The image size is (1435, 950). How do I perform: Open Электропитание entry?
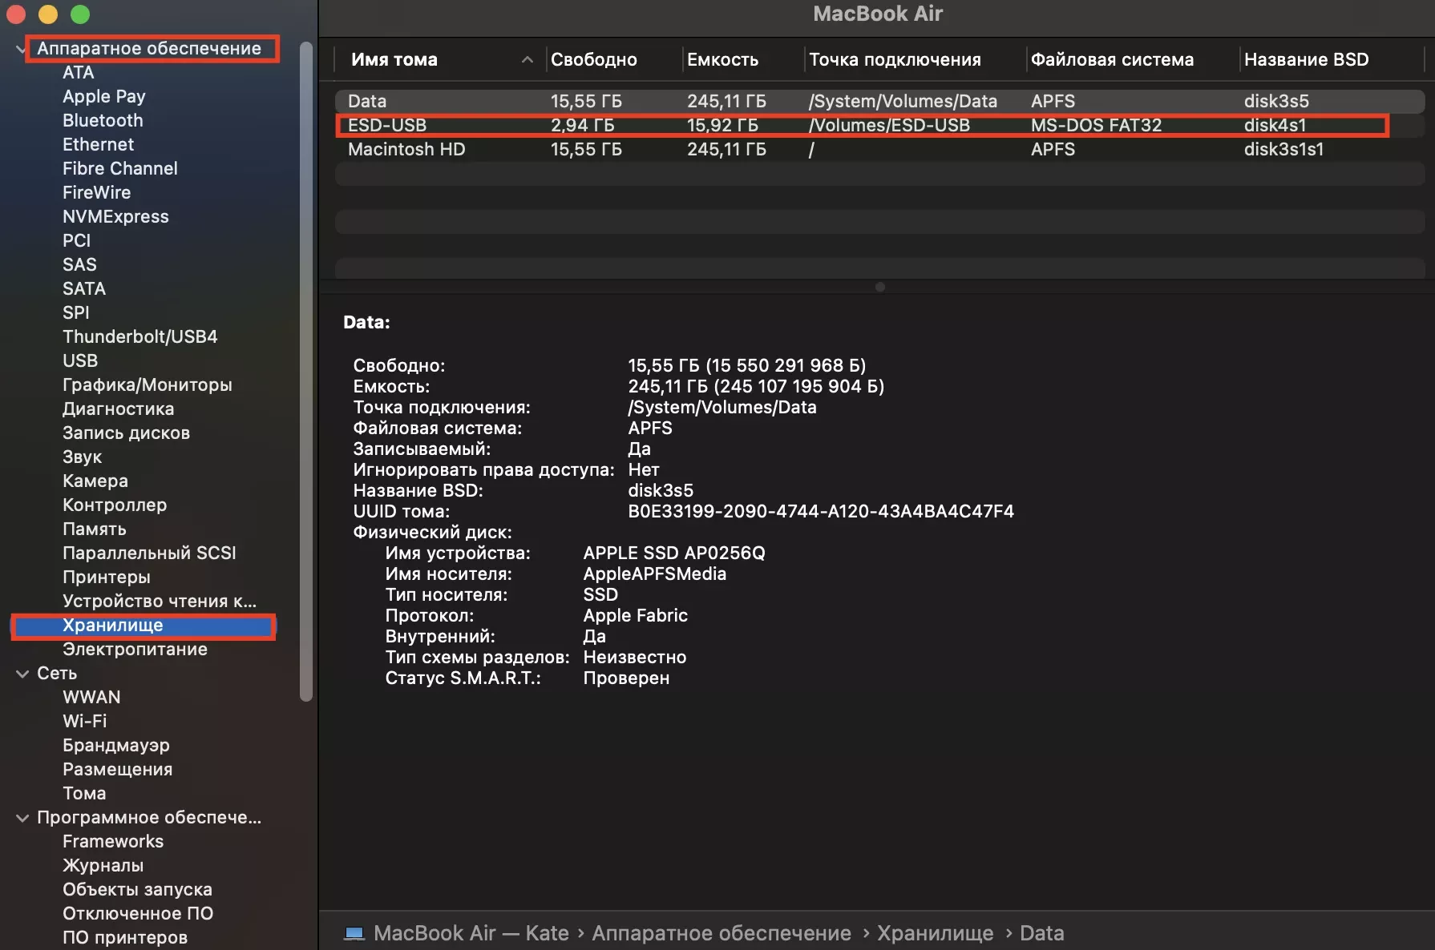pos(135,649)
